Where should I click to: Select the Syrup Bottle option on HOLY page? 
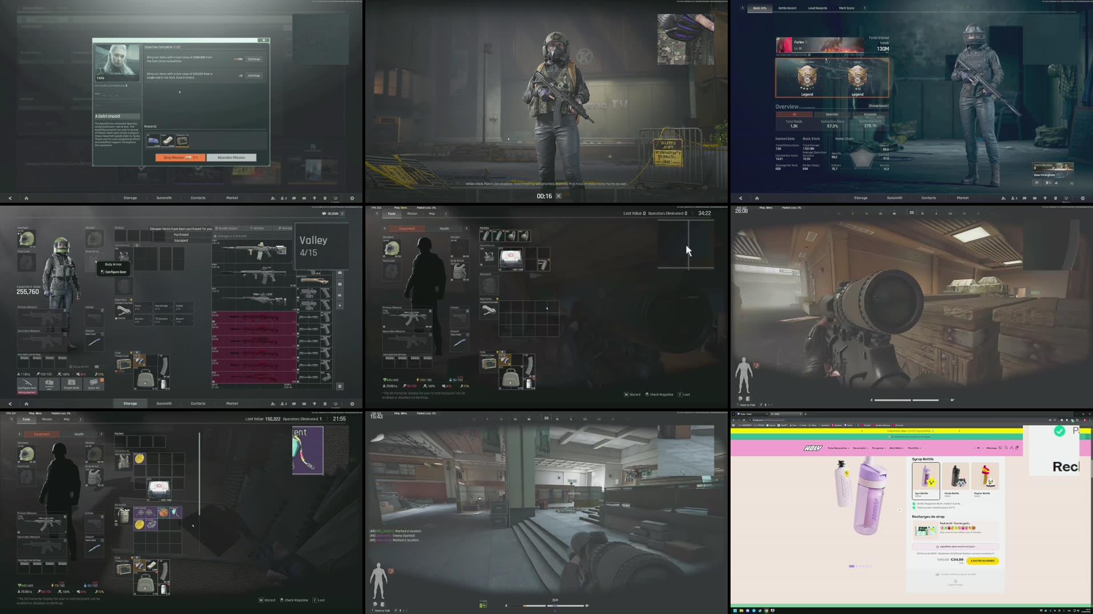[926, 480]
